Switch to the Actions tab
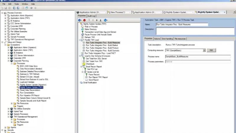Image resolution: width=236 pixels, height=133 pixels. 157,39
